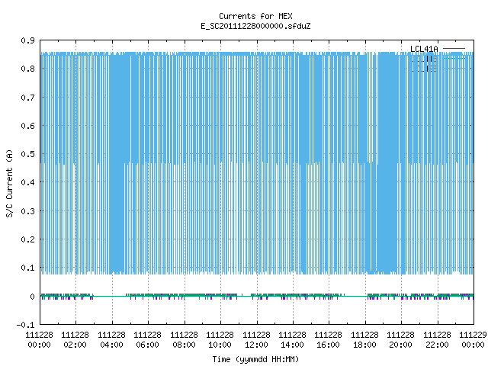Click the '111228 06:00' x-axis tick label
This screenshot has width=488, height=366.
(147, 340)
